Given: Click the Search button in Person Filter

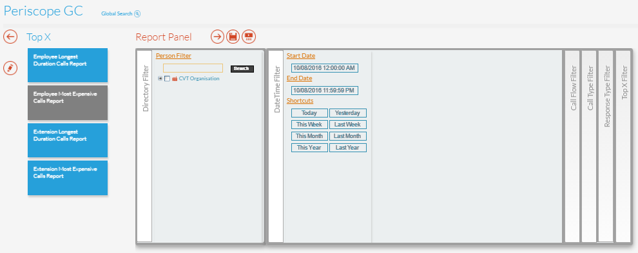Looking at the screenshot, I should (242, 69).
